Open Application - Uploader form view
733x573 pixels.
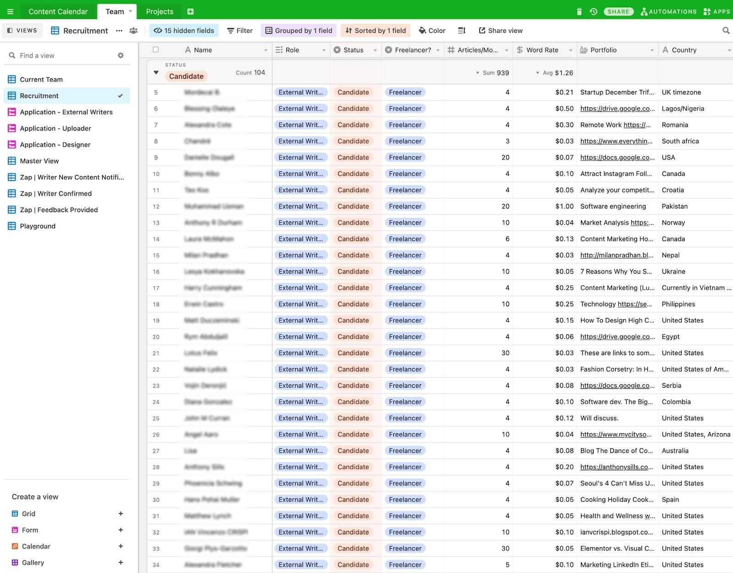pos(67,128)
